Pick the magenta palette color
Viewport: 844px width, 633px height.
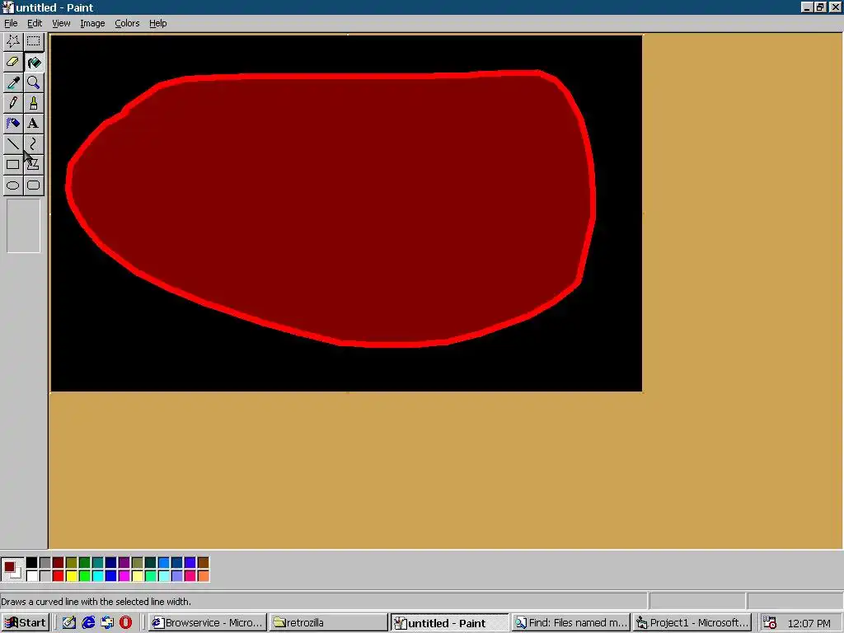[124, 576]
